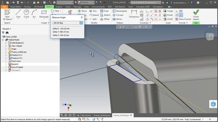This screenshot has height=122, width=218.
Task: Click the green Exit button
Action: click(x=196, y=23)
